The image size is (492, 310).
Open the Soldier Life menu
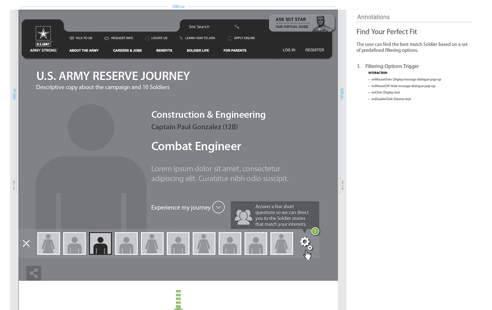(x=198, y=50)
